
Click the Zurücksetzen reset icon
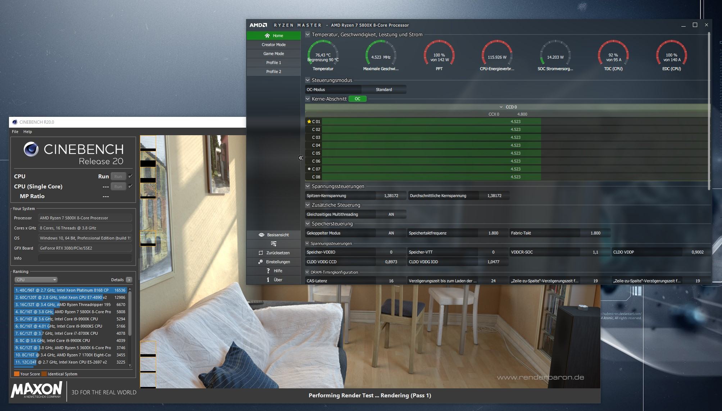click(x=261, y=253)
